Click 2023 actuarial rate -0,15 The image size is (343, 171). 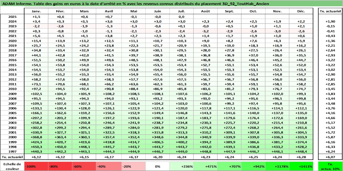coord(330,26)
